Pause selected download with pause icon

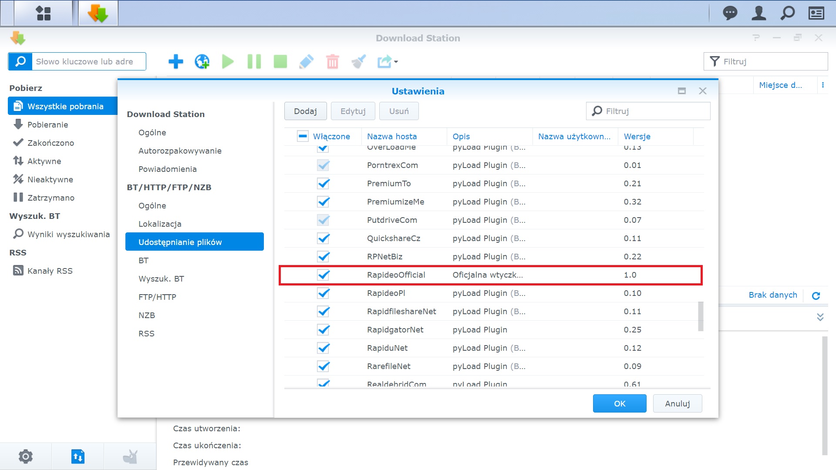[x=254, y=61]
